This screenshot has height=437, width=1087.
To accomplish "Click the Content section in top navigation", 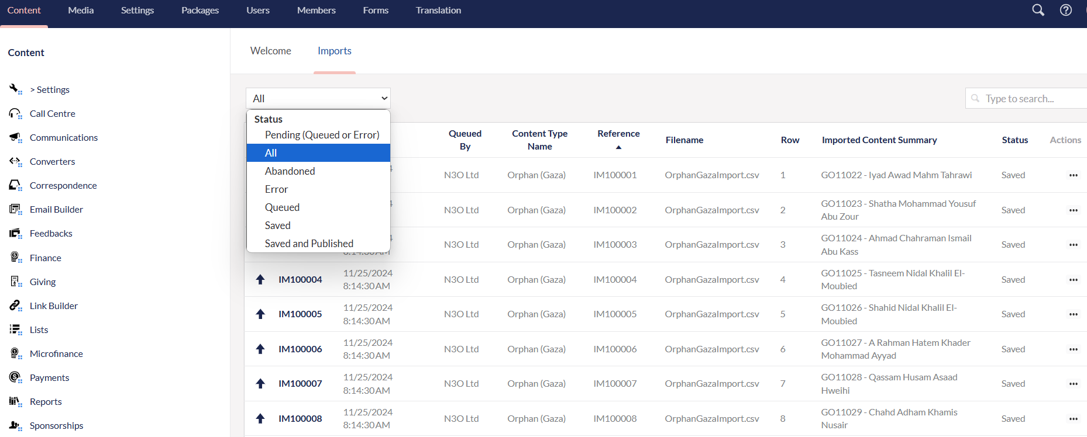I will [24, 10].
